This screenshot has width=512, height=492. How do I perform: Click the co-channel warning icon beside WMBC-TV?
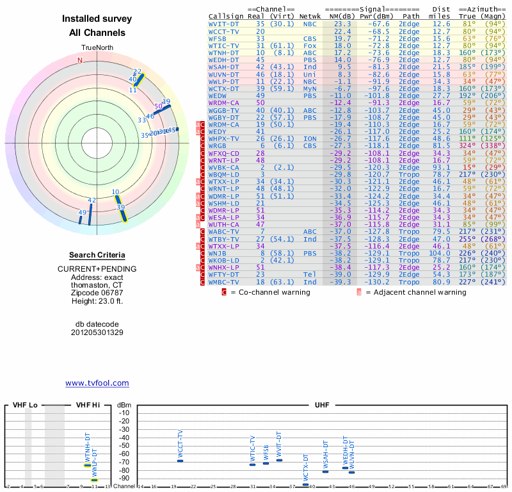point(202,282)
